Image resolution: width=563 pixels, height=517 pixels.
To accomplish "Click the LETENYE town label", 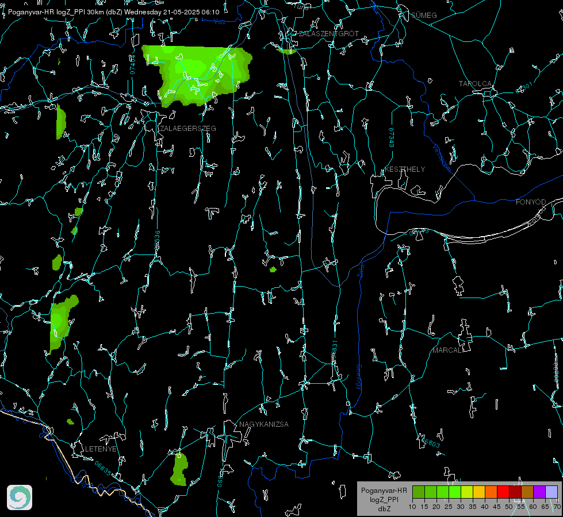I will tap(101, 449).
